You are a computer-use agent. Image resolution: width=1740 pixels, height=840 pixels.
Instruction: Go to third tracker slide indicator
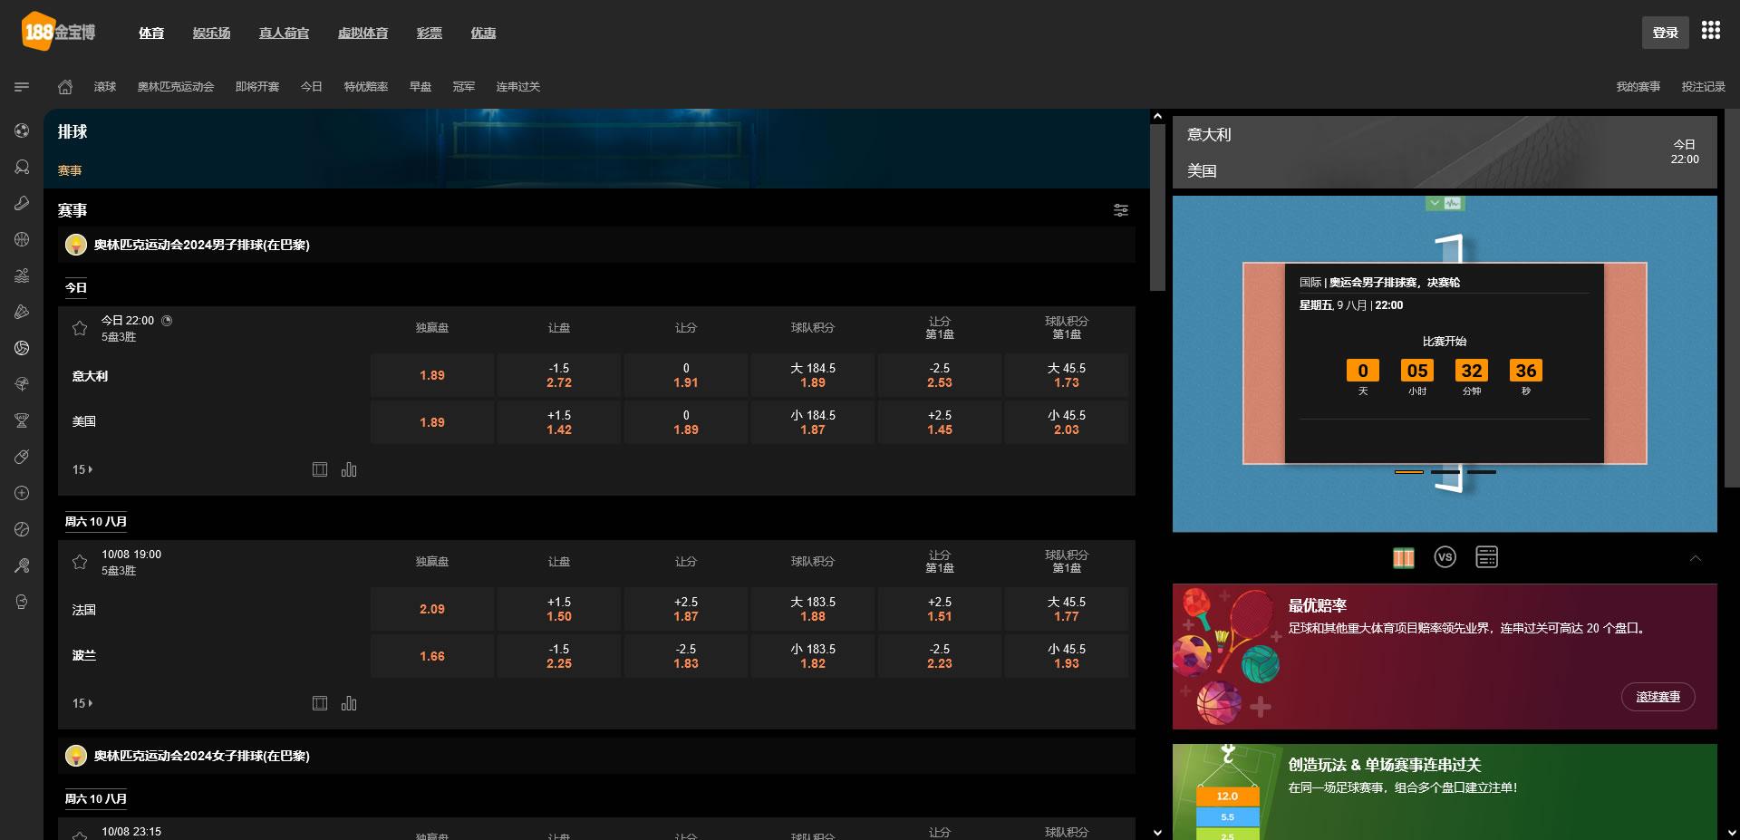1482,472
